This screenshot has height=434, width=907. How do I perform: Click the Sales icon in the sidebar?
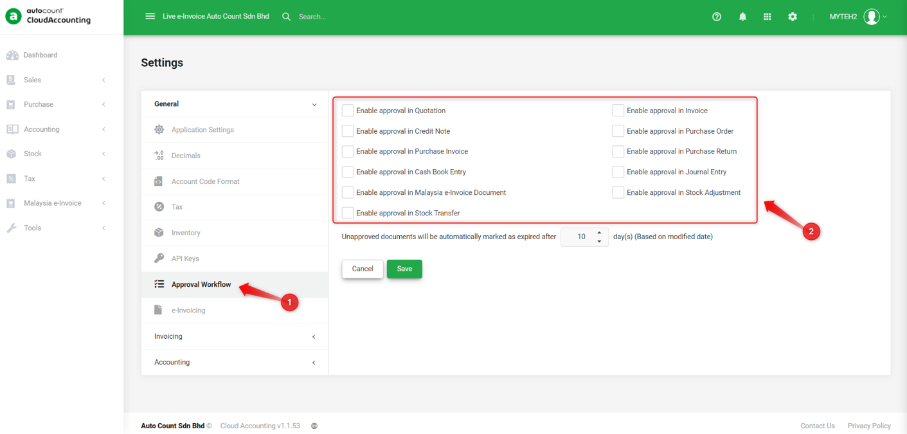click(11, 80)
